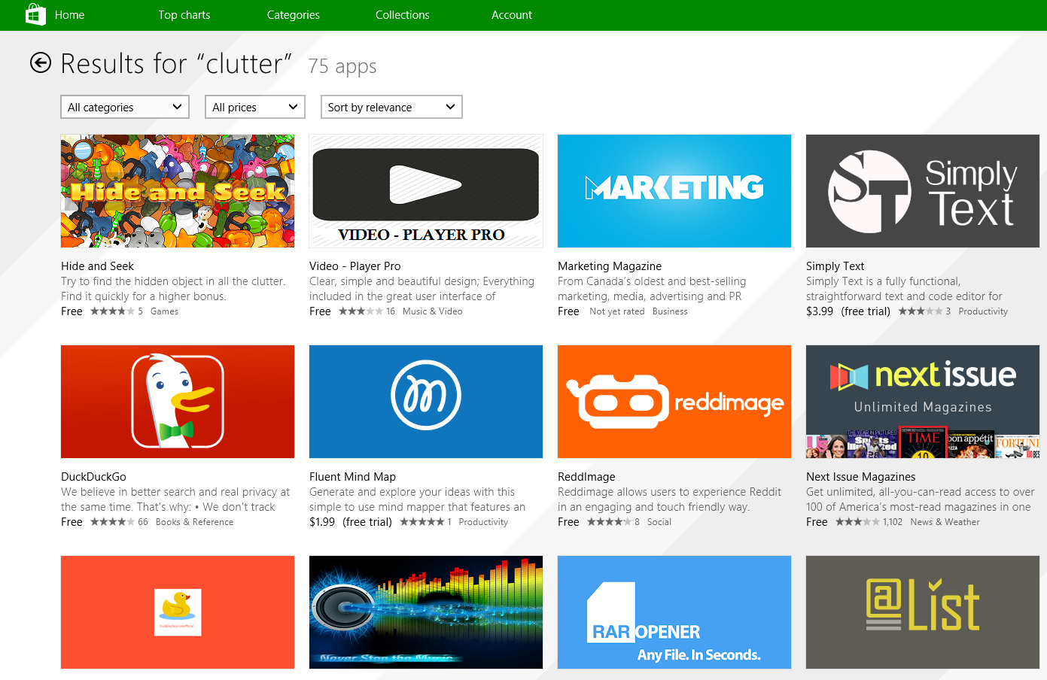Select the ReddImage robot icon tile
The height and width of the screenshot is (680, 1047).
674,401
